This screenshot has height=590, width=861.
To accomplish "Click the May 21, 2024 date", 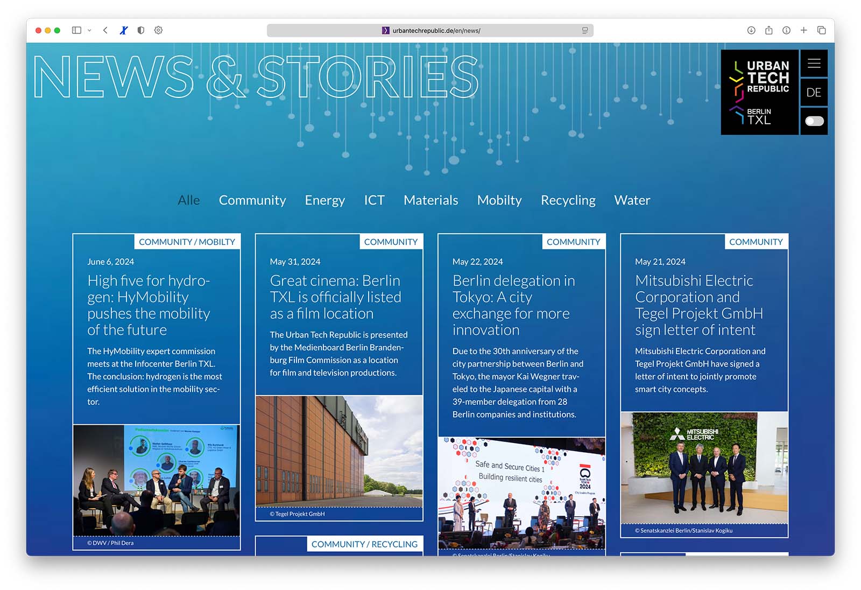I will pos(660,262).
